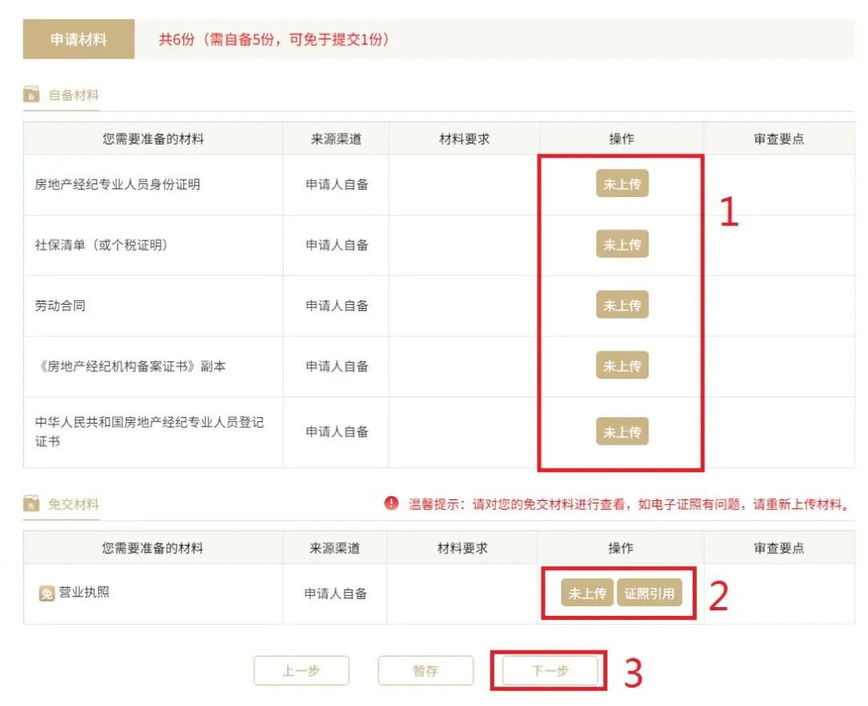Image resolution: width=868 pixels, height=706 pixels.
Task: Click the red warning icon beside 温馨提示
Action: [x=391, y=504]
